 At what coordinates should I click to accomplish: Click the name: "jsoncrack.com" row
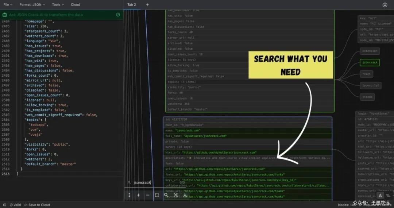(247, 130)
